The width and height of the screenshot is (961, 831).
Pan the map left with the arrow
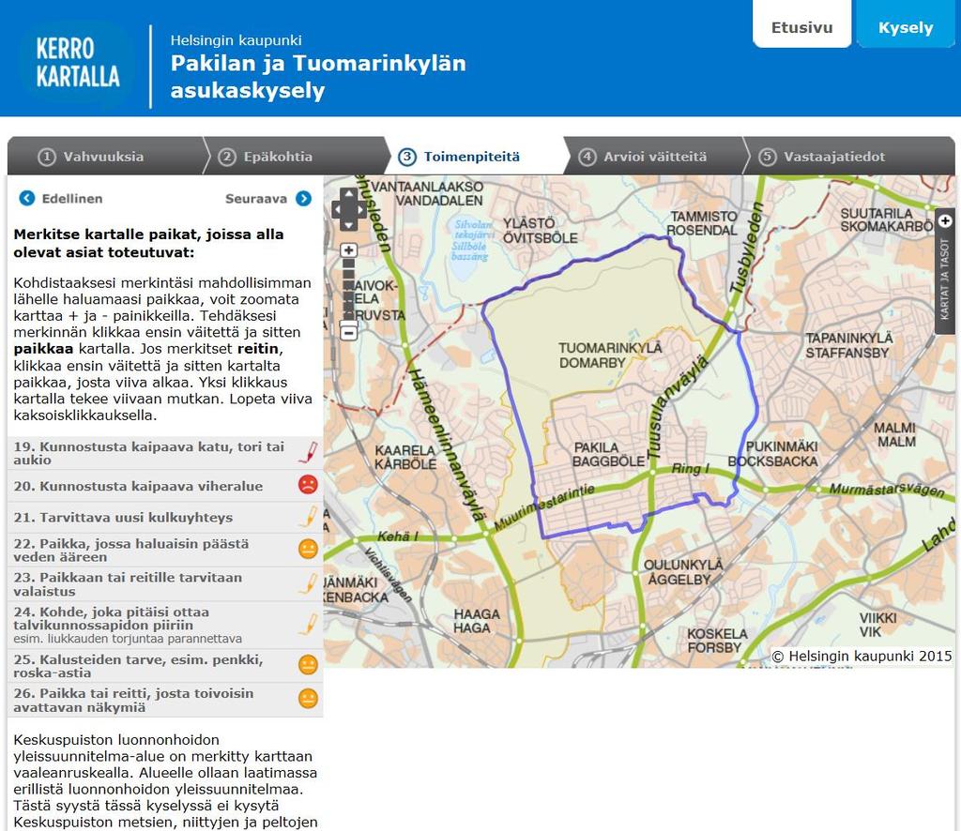[x=337, y=209]
